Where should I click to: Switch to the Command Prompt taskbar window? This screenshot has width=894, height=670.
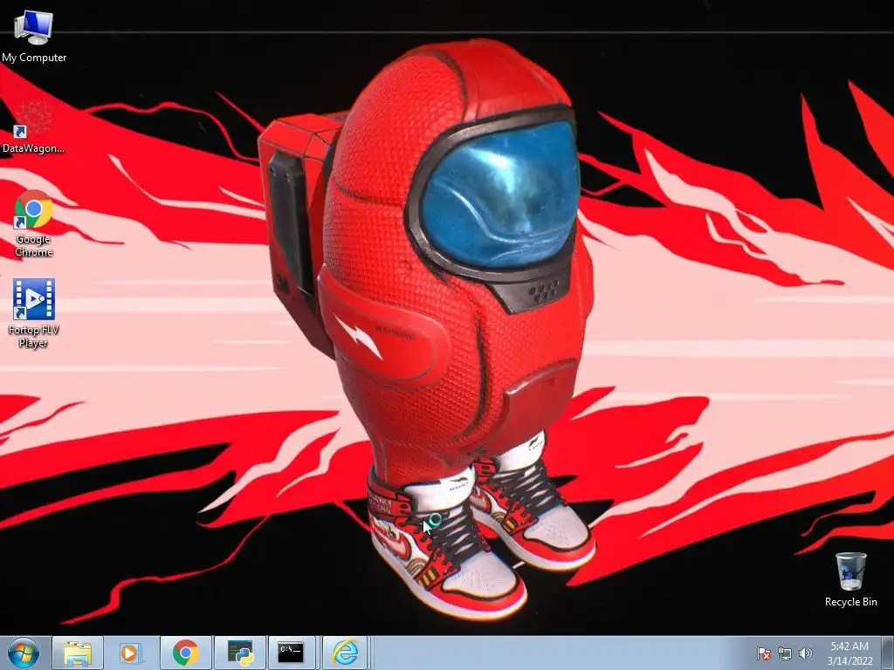tap(291, 653)
